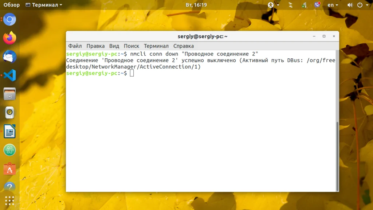Click the volume speaker icon in top bar
Screen dimensions: 373x210
coord(350,5)
